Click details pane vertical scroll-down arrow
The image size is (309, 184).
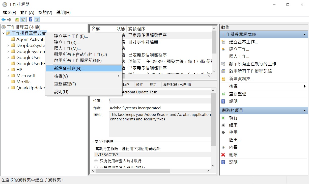(214, 166)
